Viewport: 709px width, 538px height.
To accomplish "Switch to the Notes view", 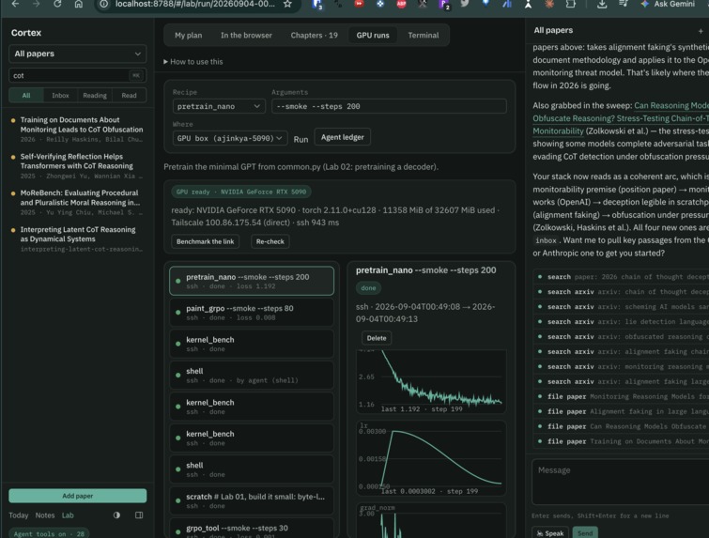I will [x=45, y=515].
